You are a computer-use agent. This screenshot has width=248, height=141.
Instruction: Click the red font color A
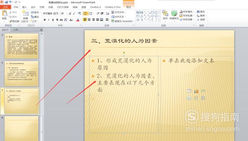78,20
